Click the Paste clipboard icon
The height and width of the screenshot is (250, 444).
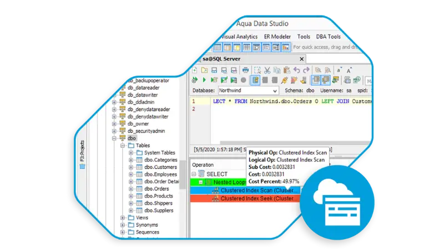(x=286, y=70)
